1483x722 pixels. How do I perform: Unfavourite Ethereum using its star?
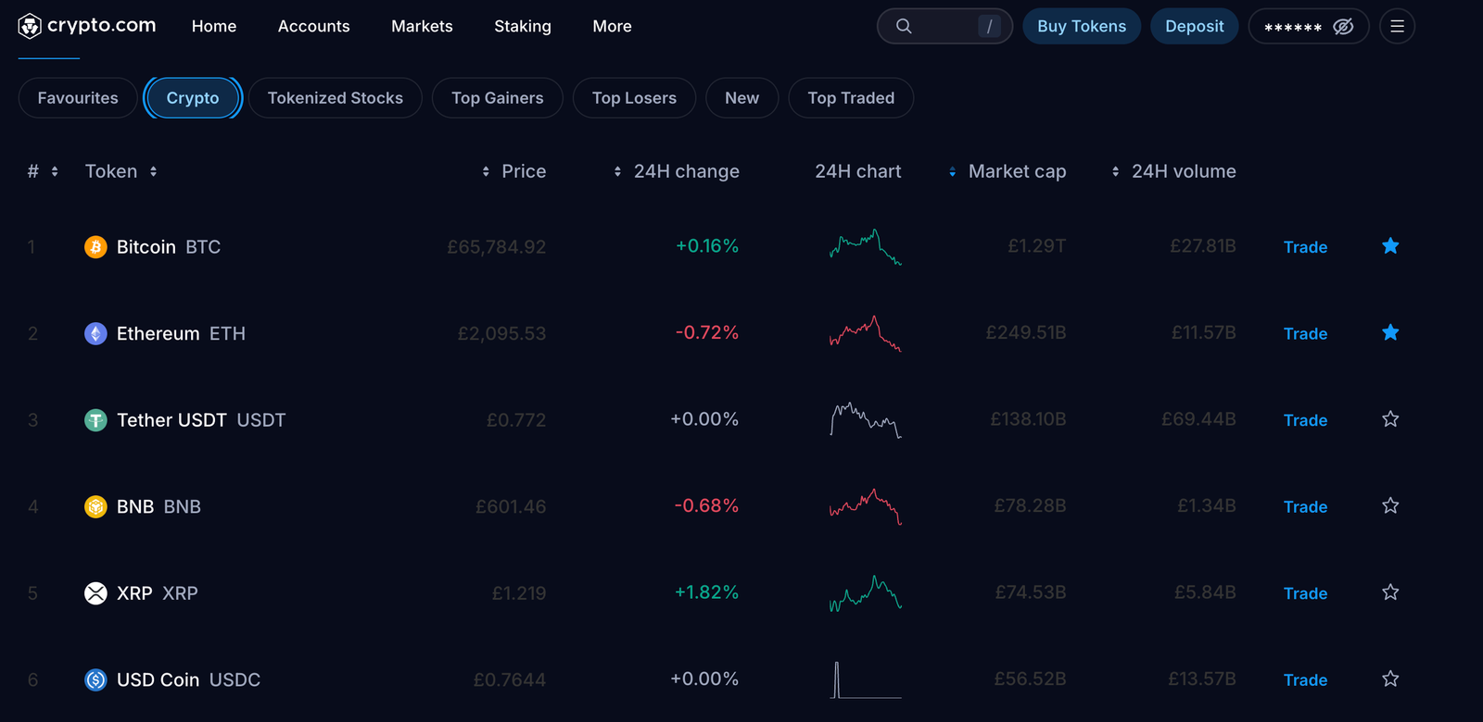pos(1390,332)
